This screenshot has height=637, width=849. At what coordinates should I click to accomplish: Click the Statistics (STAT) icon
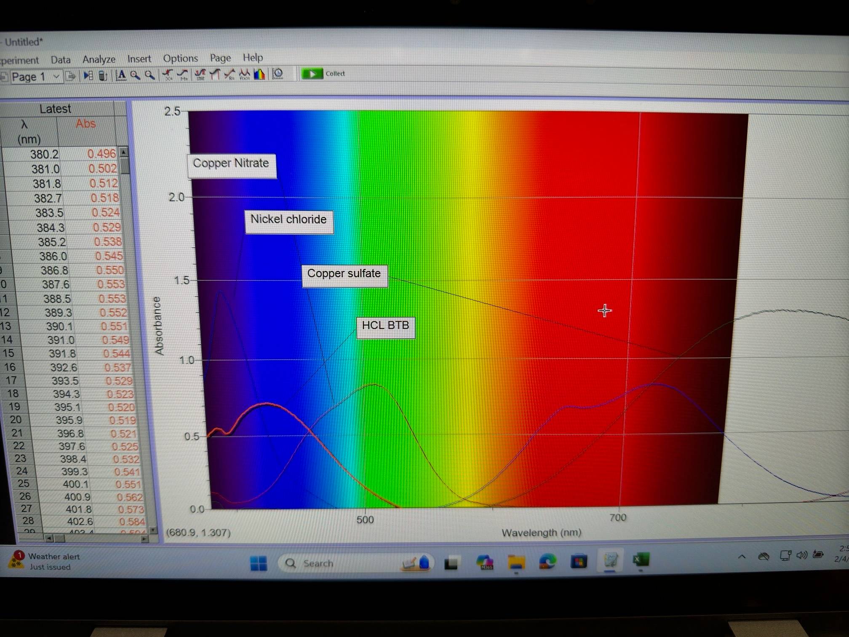point(200,75)
